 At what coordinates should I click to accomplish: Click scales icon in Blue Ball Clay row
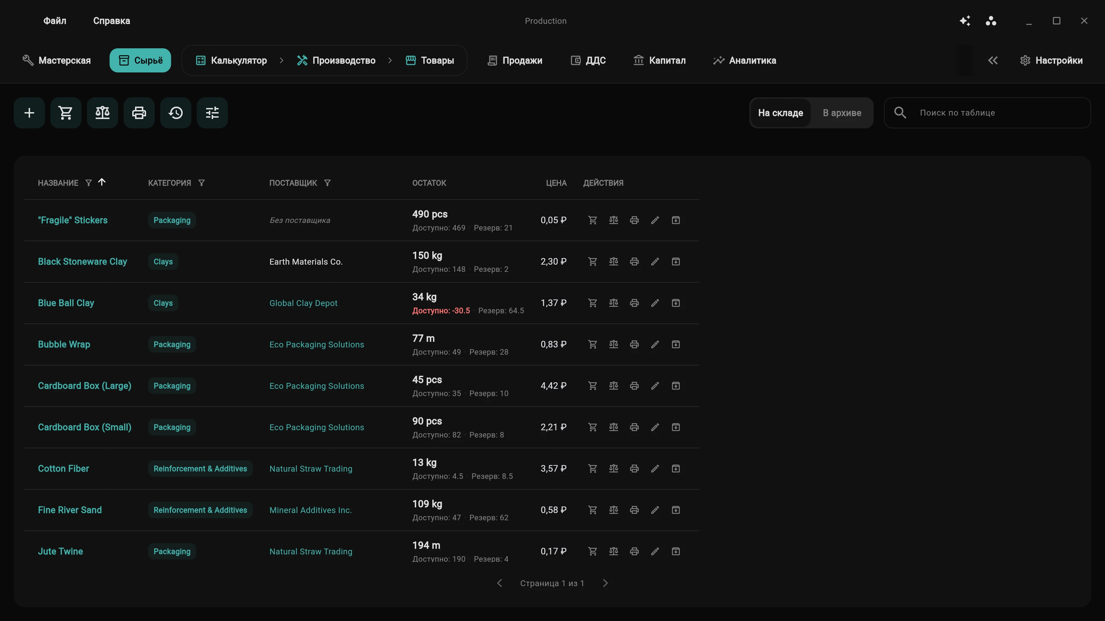click(x=613, y=303)
